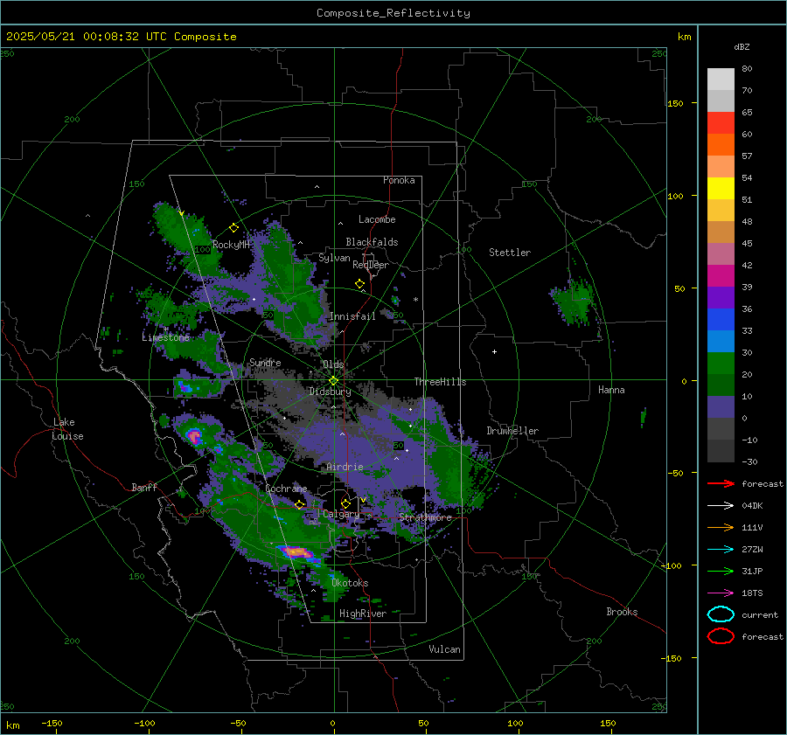Viewport: 787px width, 735px height.
Task: Click the Okotoks label
Action: [x=350, y=583]
